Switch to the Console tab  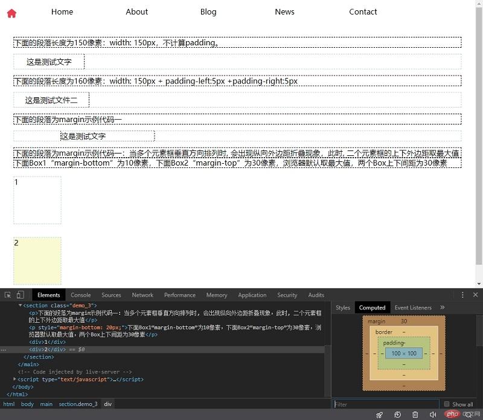pyautogui.click(x=81, y=295)
